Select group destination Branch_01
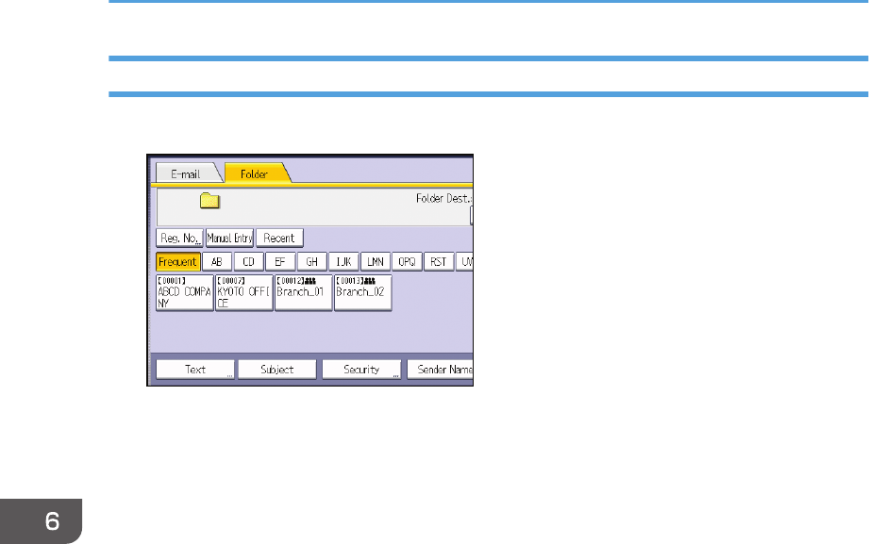869x544 pixels. click(x=303, y=292)
